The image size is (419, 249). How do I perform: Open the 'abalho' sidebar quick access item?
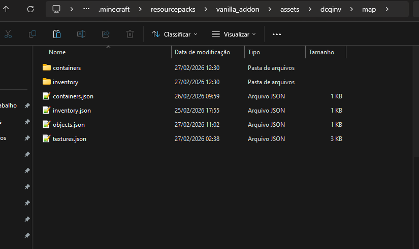tap(8, 105)
